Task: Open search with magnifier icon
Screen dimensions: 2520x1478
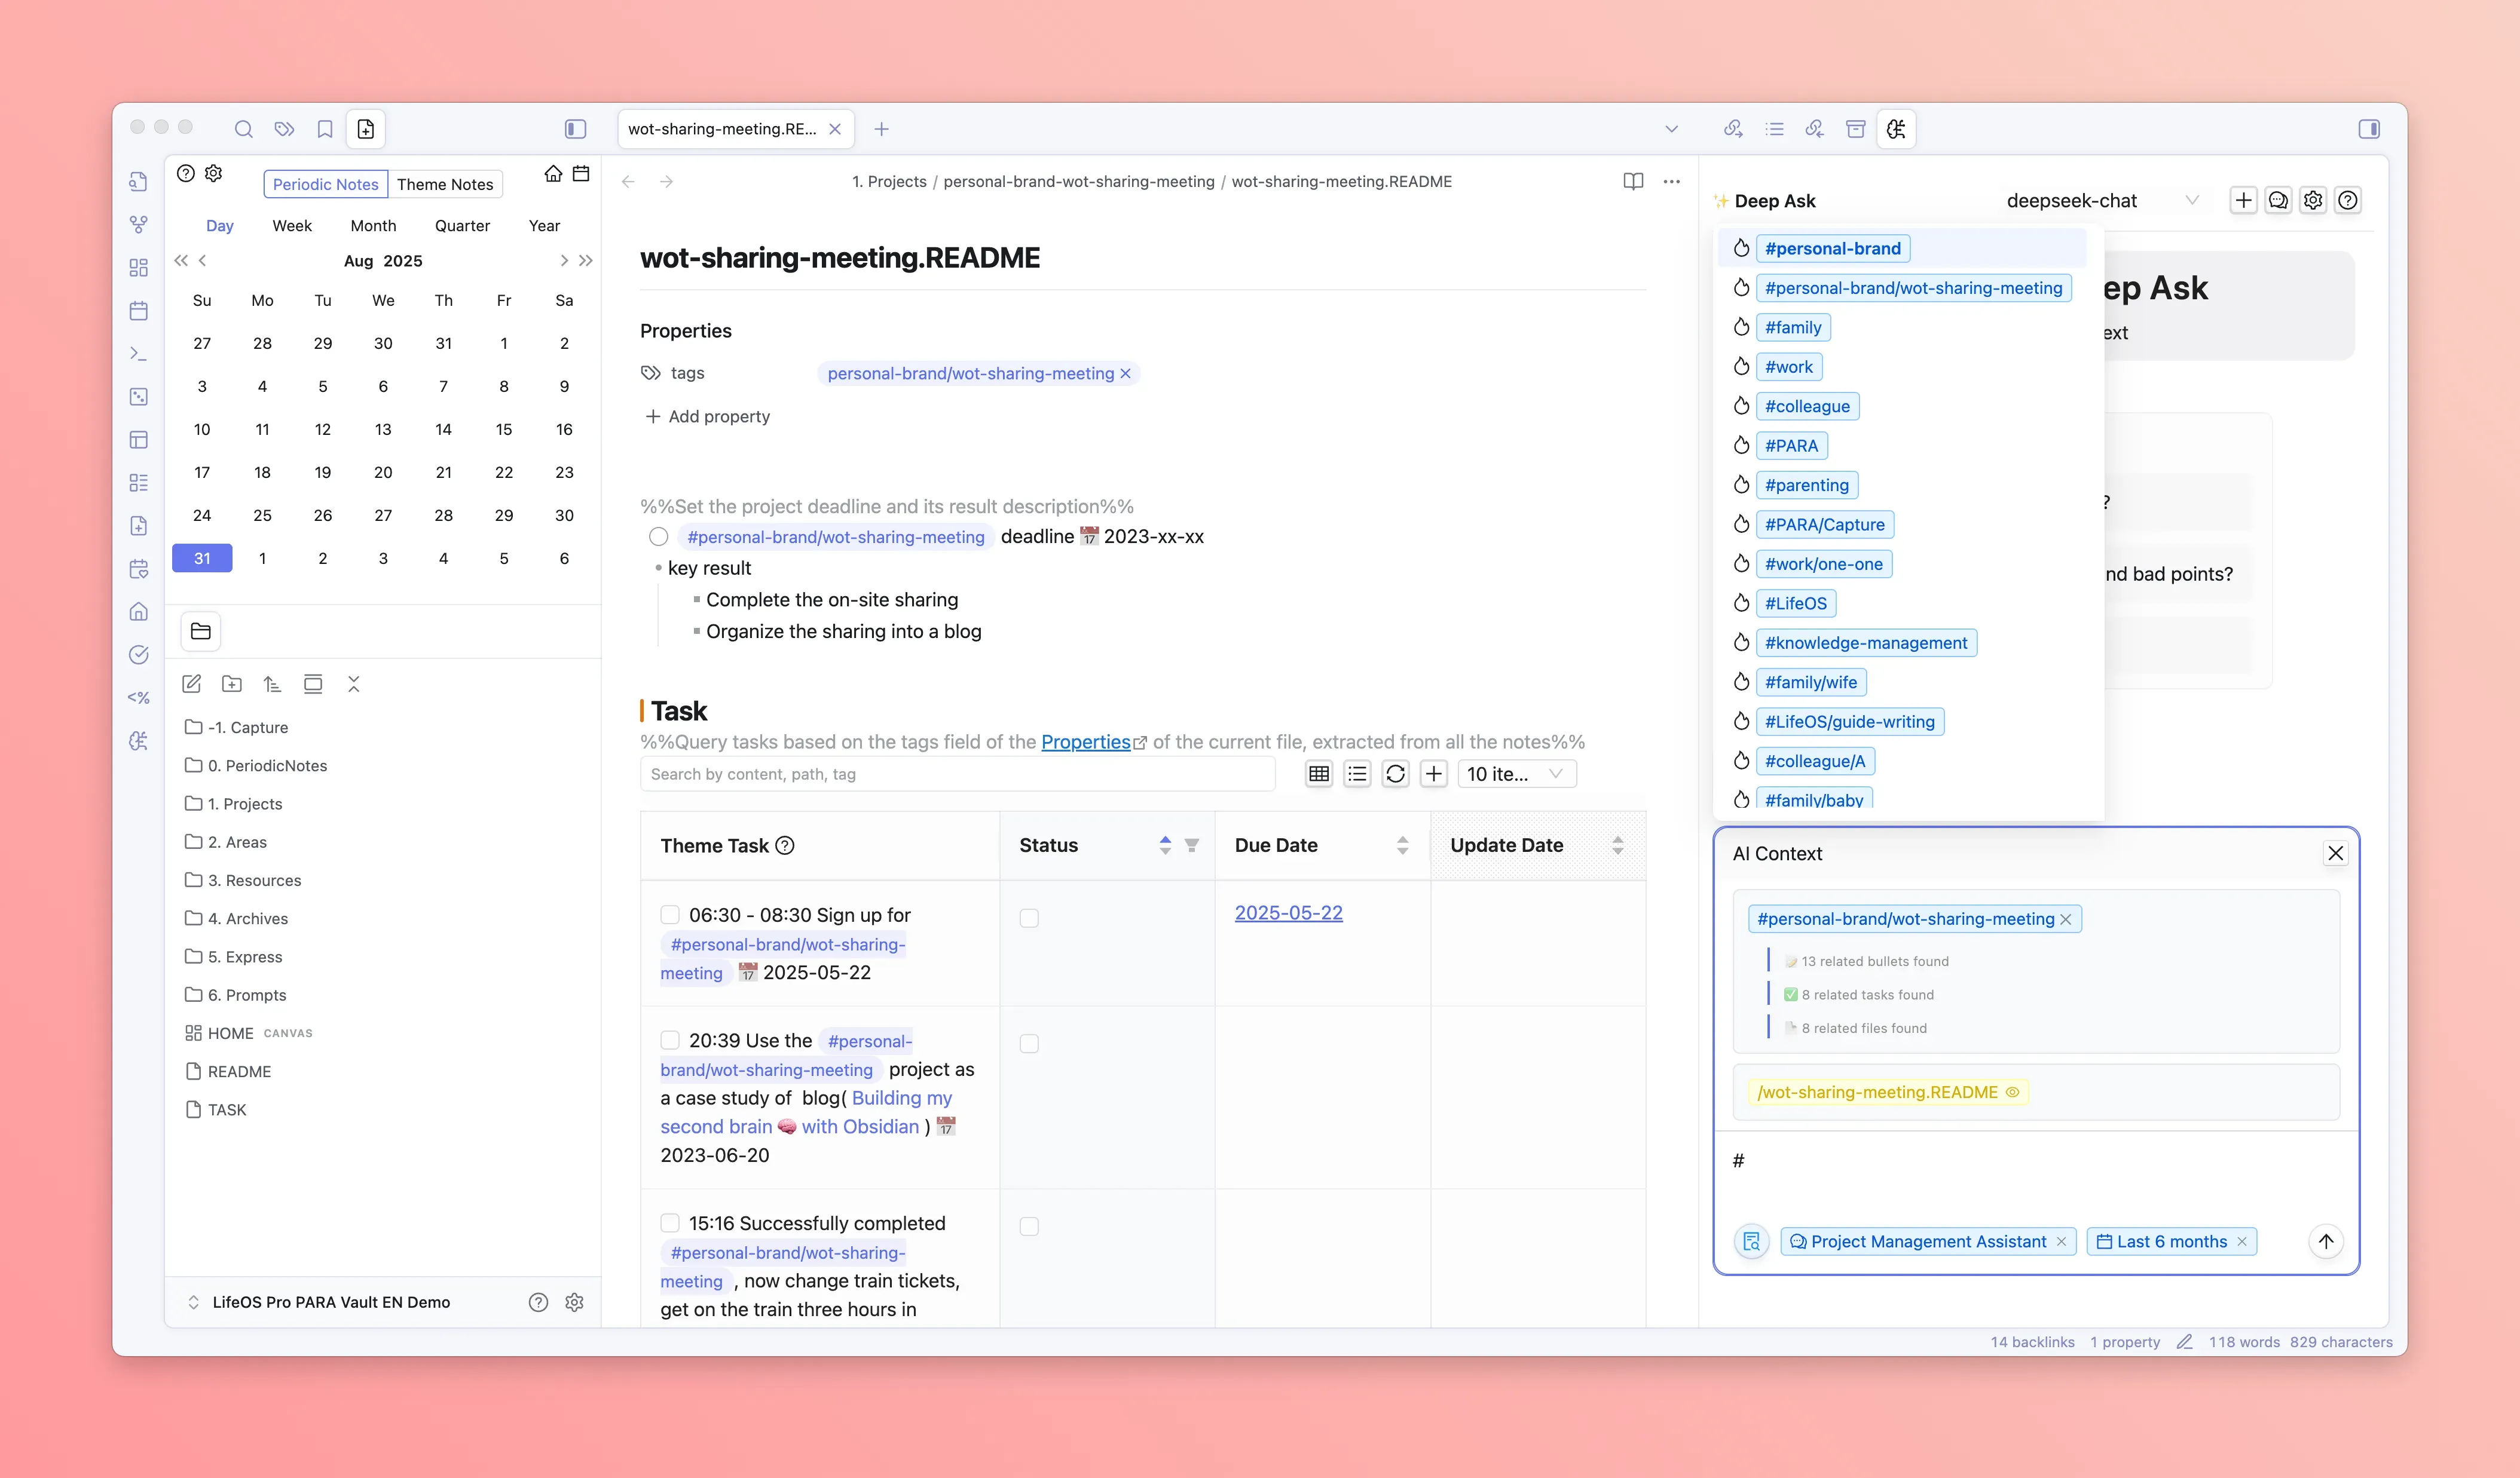Action: (243, 129)
